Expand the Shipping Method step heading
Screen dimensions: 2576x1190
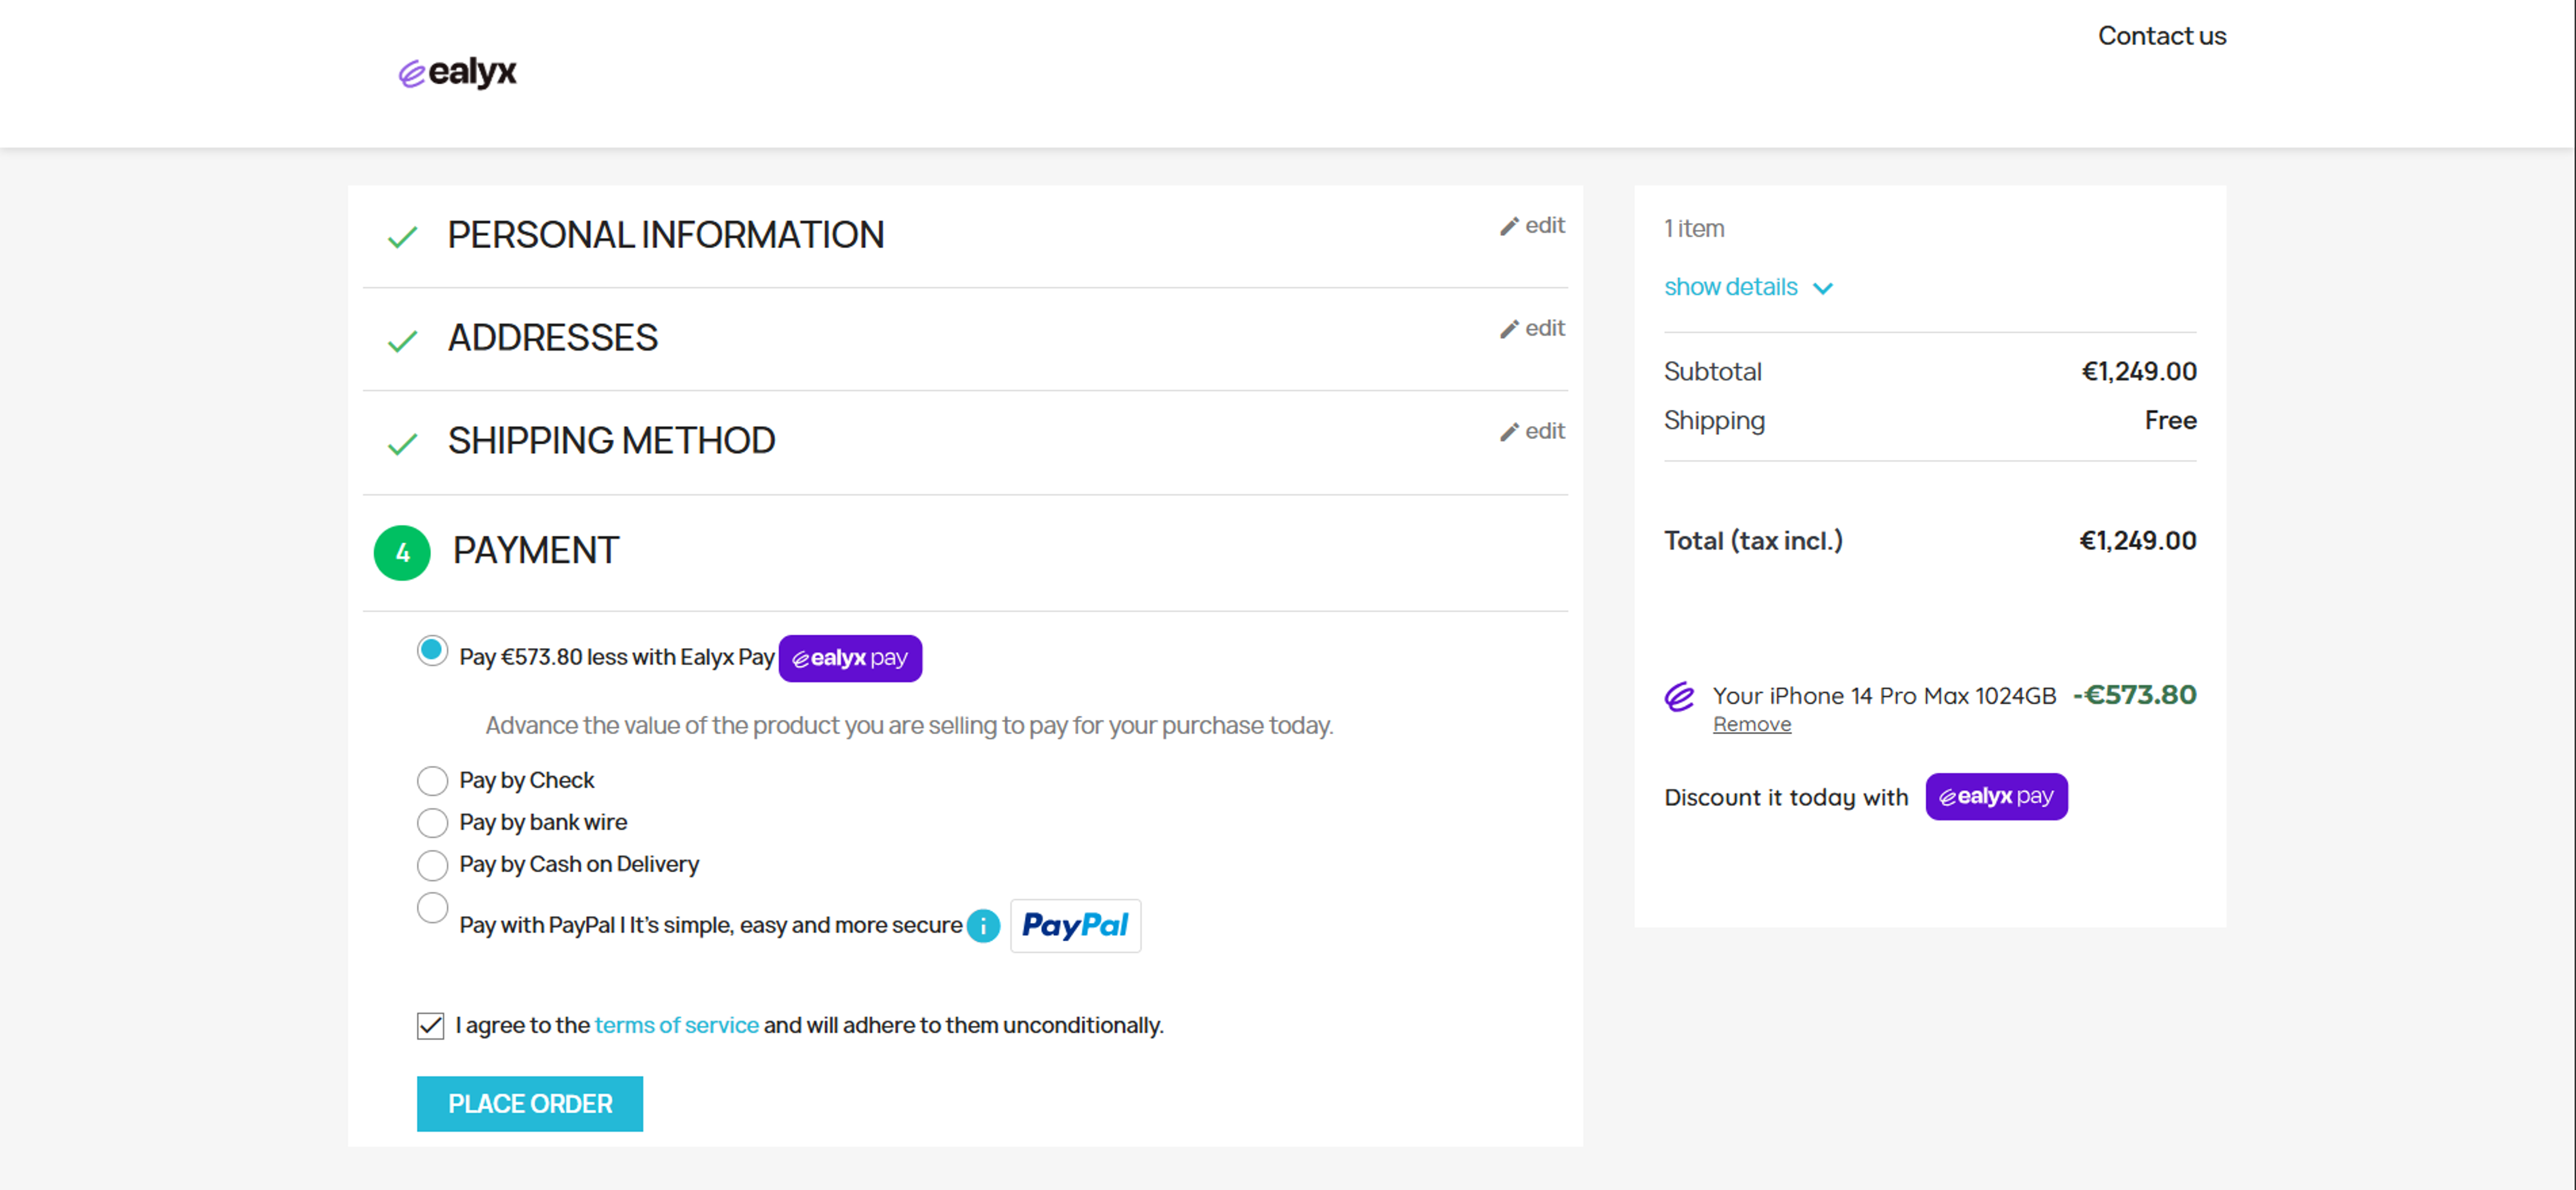click(x=611, y=441)
